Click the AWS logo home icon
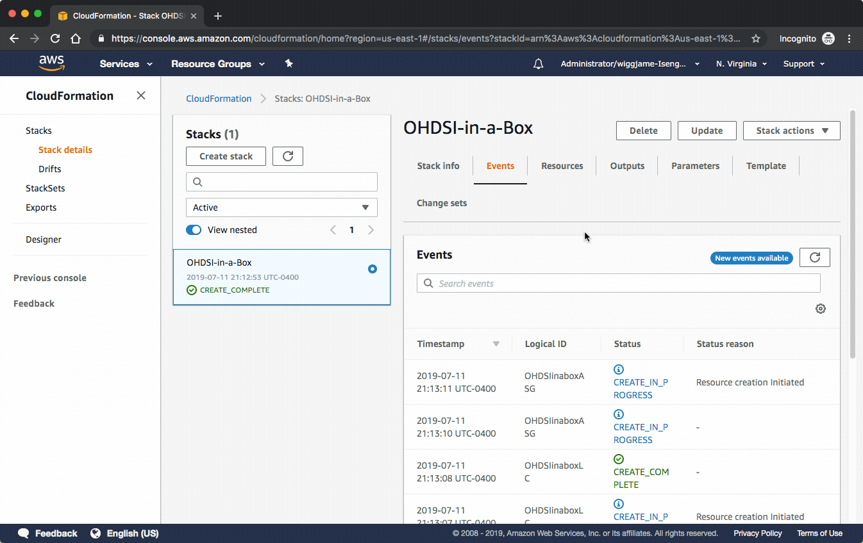The image size is (863, 543). (51, 63)
